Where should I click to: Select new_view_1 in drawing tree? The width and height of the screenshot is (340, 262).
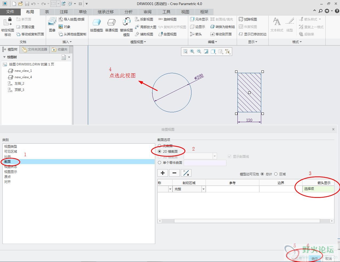click(23, 71)
